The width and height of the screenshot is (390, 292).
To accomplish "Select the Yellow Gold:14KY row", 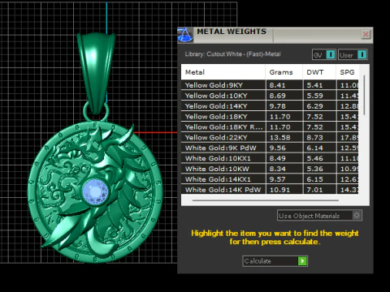I will [270, 106].
